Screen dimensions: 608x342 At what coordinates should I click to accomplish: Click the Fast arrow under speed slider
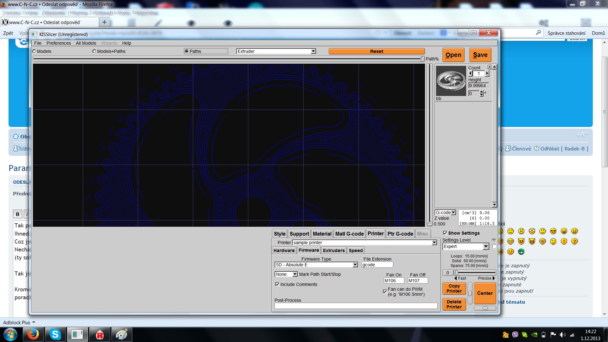(x=456, y=278)
